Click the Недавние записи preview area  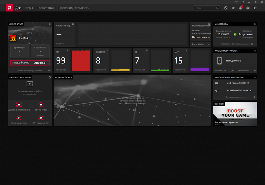(x=132, y=101)
